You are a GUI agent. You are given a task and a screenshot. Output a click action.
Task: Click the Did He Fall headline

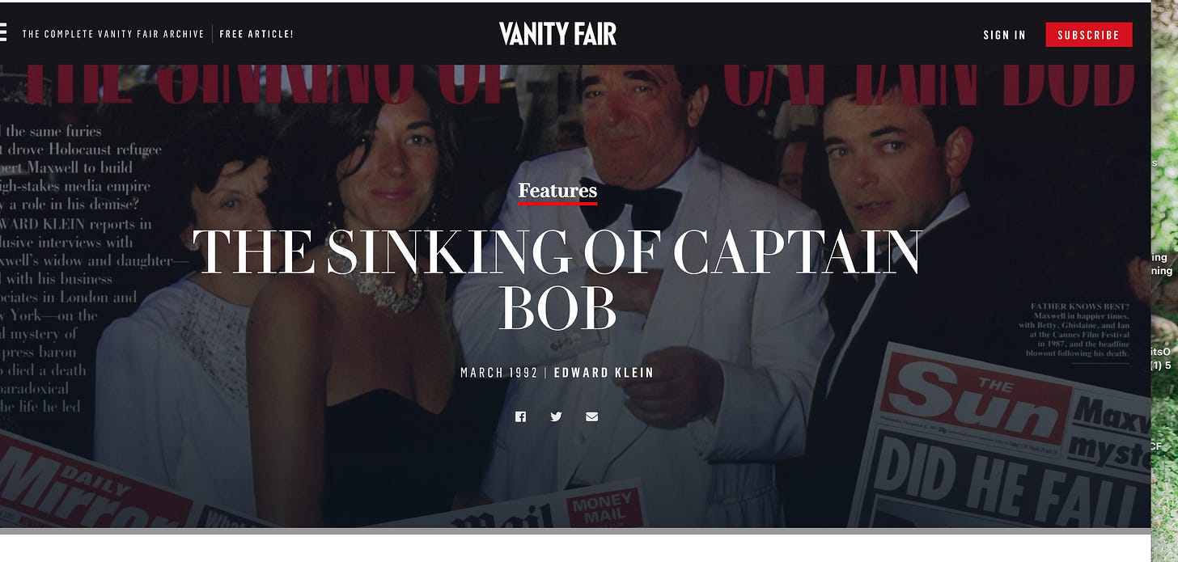pos(1003,485)
